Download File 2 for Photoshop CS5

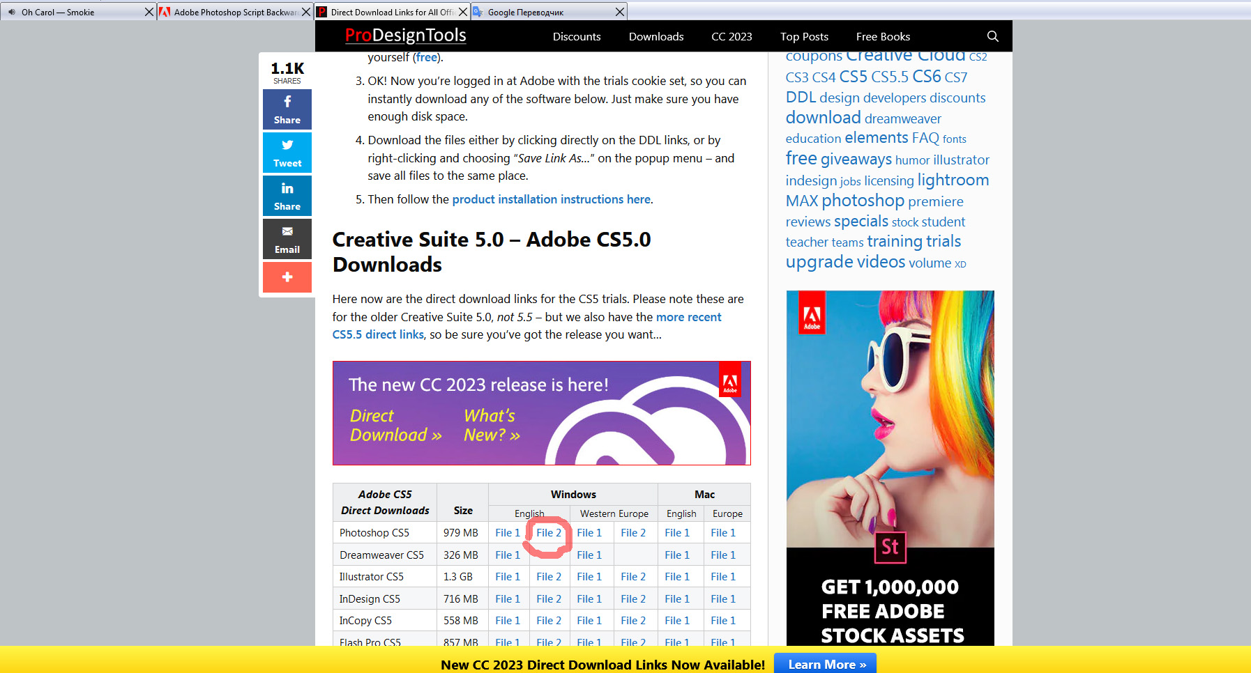point(549,532)
